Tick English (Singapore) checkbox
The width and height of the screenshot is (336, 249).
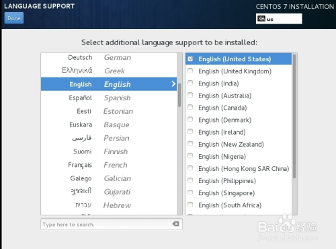(x=190, y=192)
